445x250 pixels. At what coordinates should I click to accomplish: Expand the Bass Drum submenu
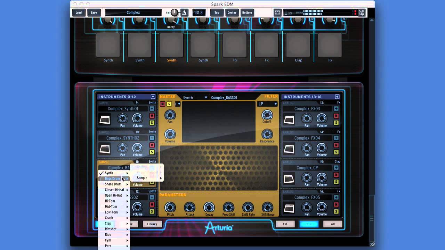[114, 178]
